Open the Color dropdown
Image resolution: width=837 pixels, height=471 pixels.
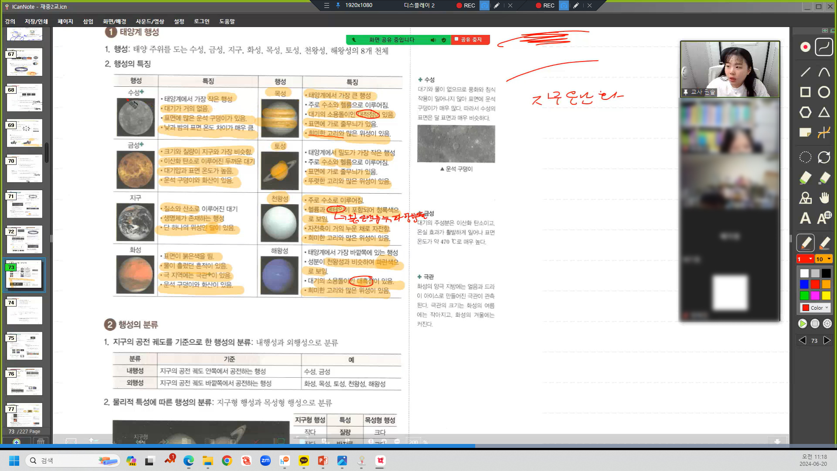815,308
